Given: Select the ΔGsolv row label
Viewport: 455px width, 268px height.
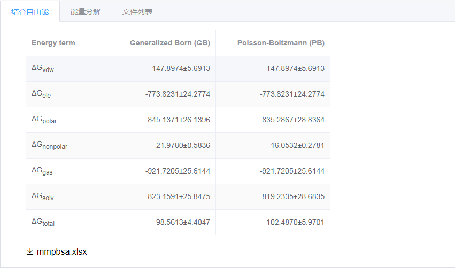Looking at the screenshot, I should 43,197.
